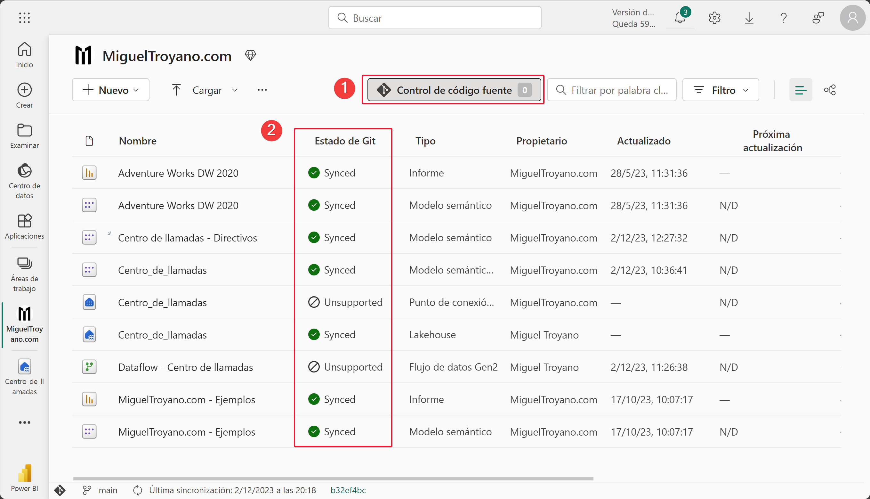
Task: Open commit link b32ef4bc
Action: [x=348, y=490]
